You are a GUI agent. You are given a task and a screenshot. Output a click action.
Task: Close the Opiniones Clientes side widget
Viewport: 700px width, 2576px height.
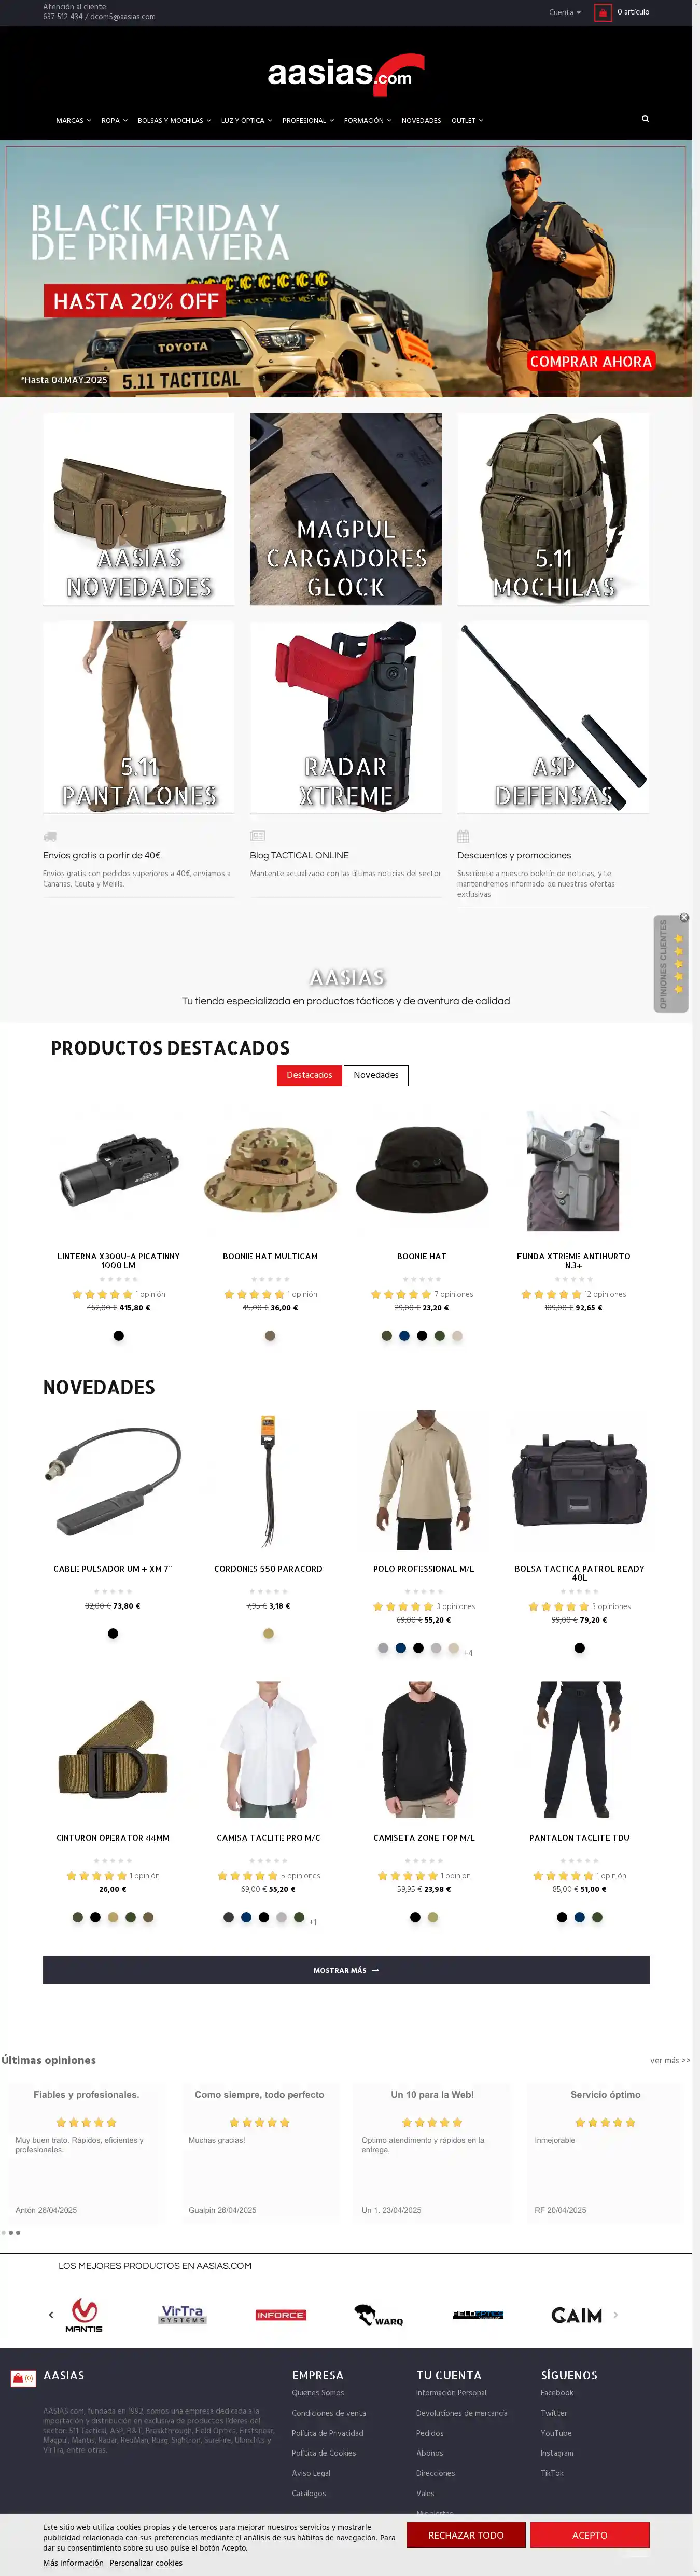click(x=684, y=917)
